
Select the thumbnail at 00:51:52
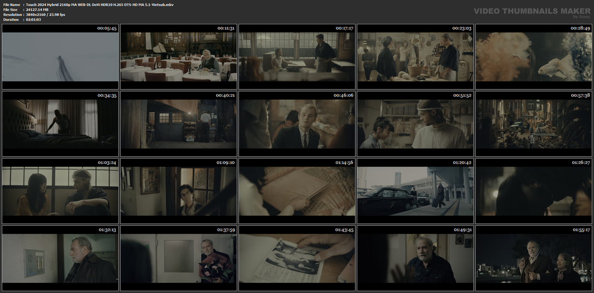click(415, 124)
